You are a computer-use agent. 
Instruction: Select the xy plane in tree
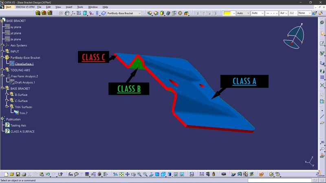point(16,27)
